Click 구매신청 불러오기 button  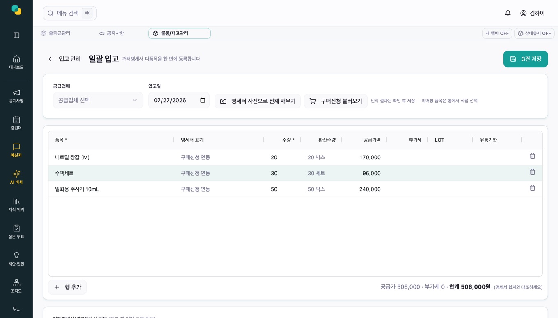336,101
